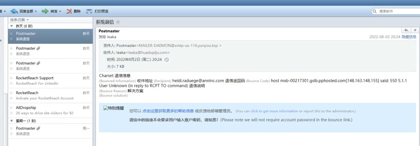Toggle star on the AliDropship email

pyautogui.click(x=11, y=113)
